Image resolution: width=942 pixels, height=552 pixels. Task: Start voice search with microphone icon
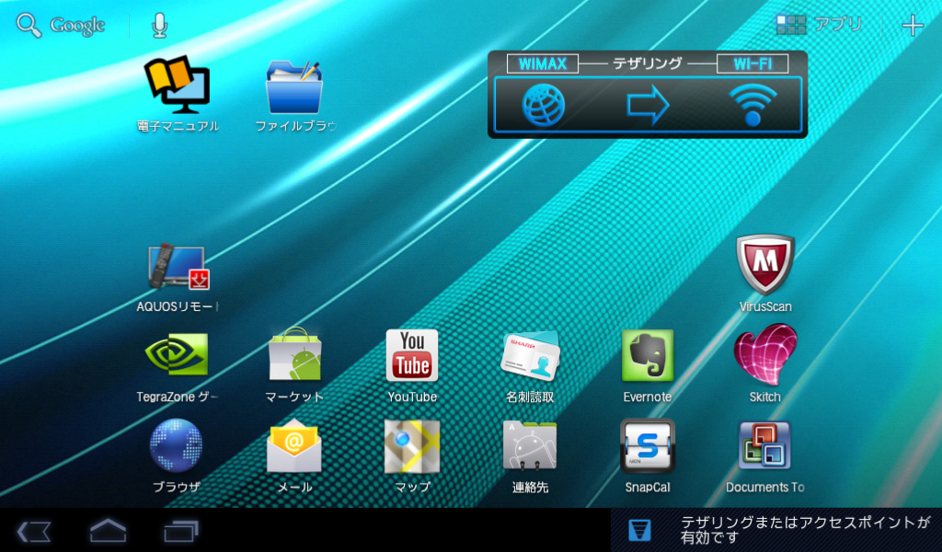coord(160,25)
